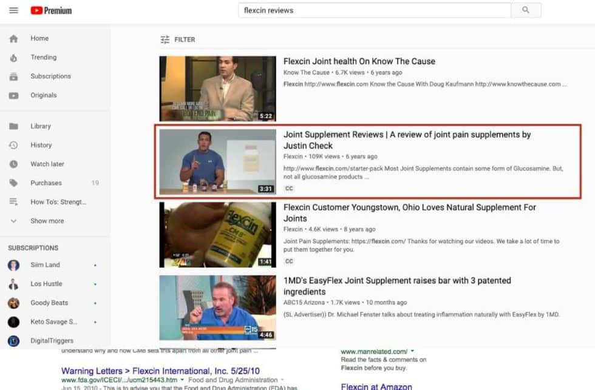The image size is (595, 390).
Task: Open dropdown arrow beside manrelated.com URL
Action: pos(412,351)
